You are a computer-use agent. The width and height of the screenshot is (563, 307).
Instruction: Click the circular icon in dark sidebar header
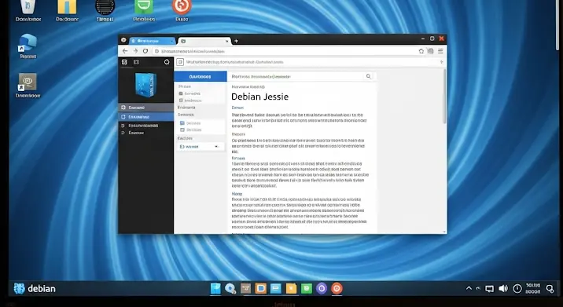pyautogui.click(x=167, y=62)
